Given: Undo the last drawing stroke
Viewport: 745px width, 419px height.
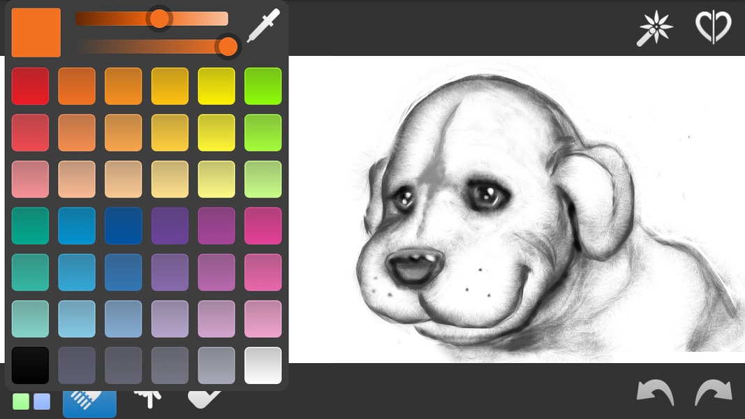Looking at the screenshot, I should tap(655, 392).
